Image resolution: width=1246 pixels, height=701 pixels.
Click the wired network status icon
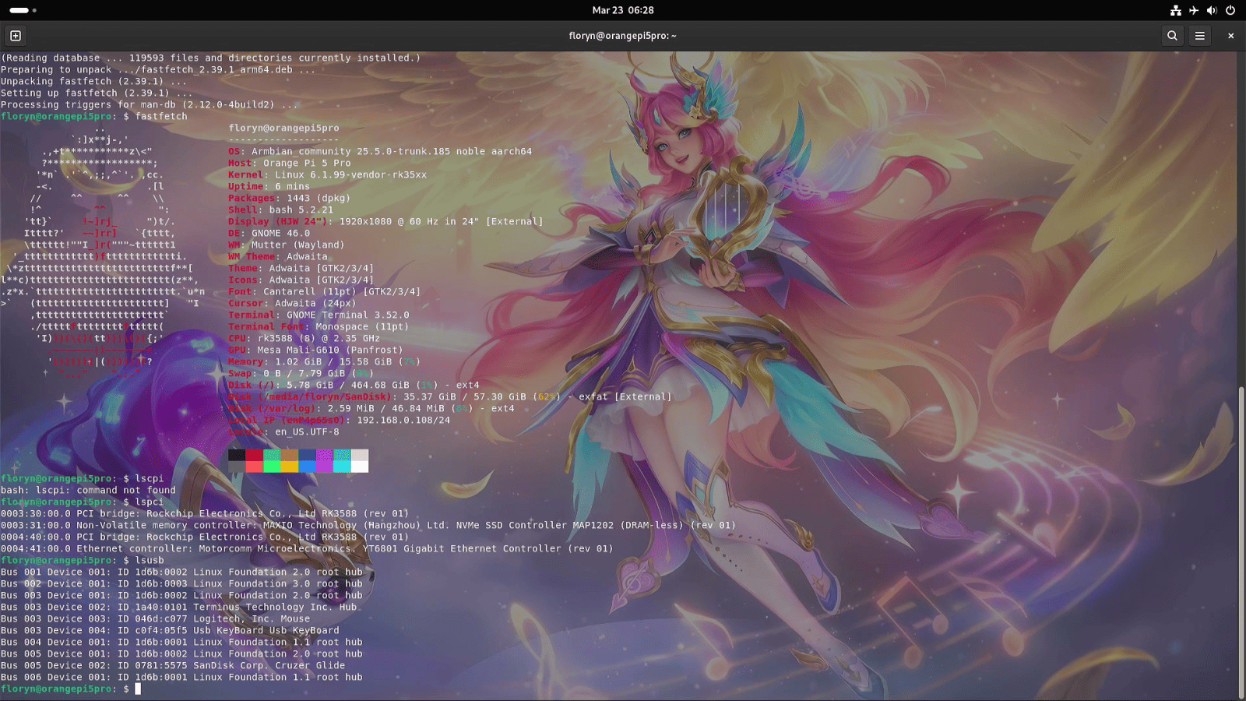(1176, 10)
